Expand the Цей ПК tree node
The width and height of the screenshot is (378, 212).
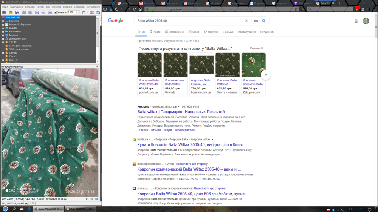coord(3,28)
